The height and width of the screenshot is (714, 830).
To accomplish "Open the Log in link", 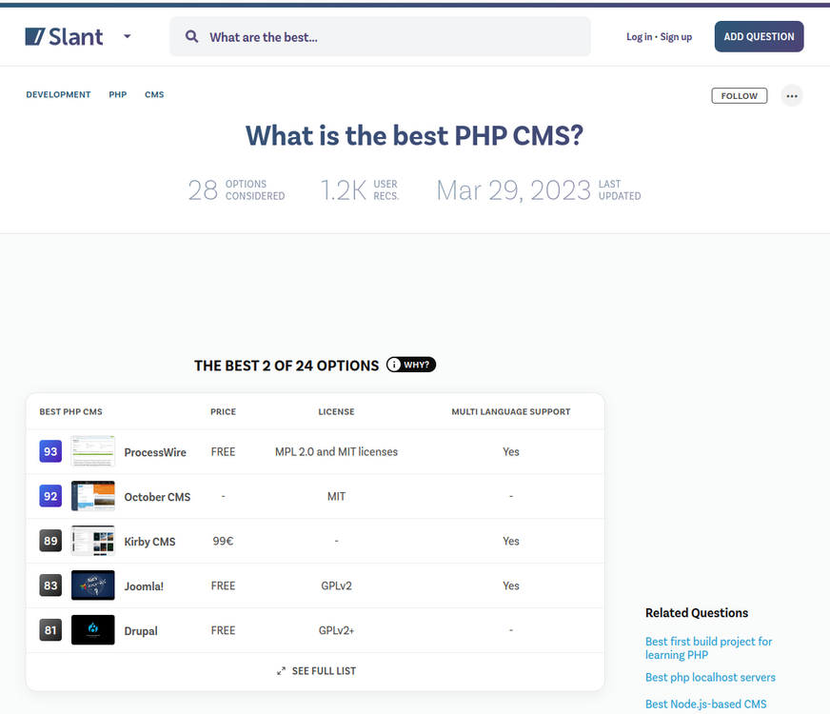I will tap(639, 37).
